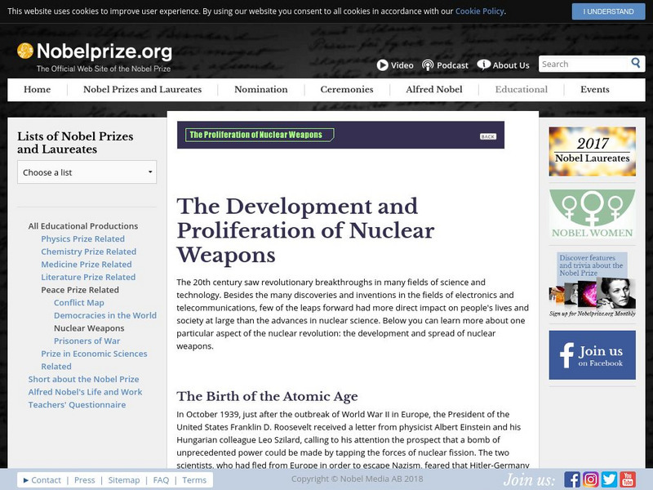Open the Instagram icon in footer

[x=591, y=479]
